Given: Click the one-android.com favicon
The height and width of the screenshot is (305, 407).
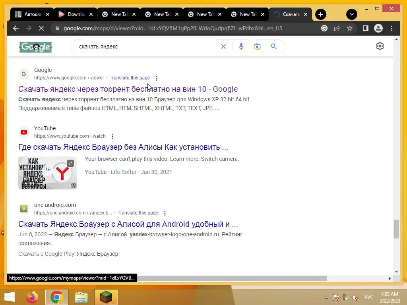Looking at the screenshot, I should [24, 208].
